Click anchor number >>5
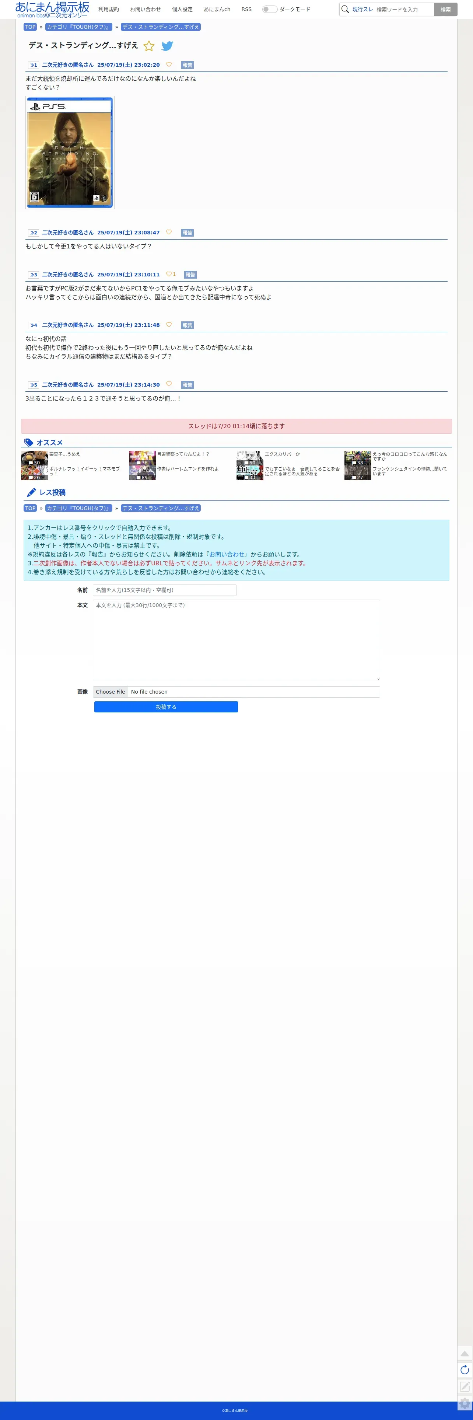Image resolution: width=473 pixels, height=1420 pixels. 34,385
